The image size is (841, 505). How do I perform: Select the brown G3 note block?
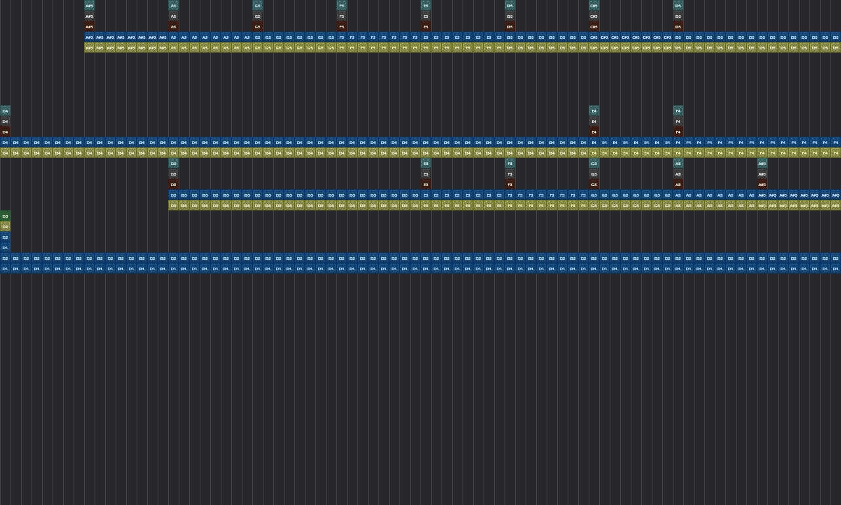point(594,184)
